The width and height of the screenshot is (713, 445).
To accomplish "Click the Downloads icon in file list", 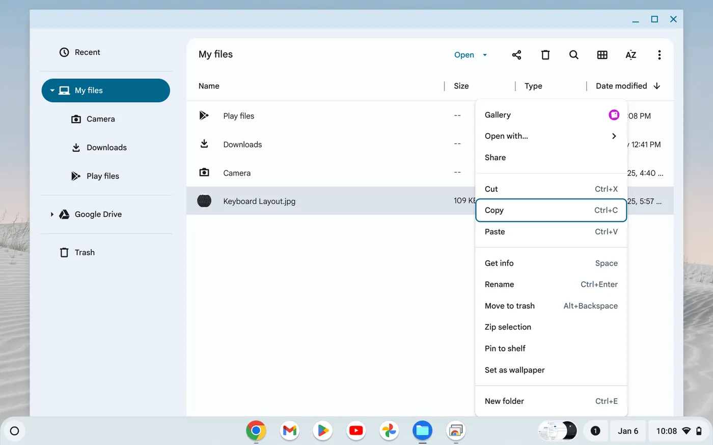I will coord(204,144).
